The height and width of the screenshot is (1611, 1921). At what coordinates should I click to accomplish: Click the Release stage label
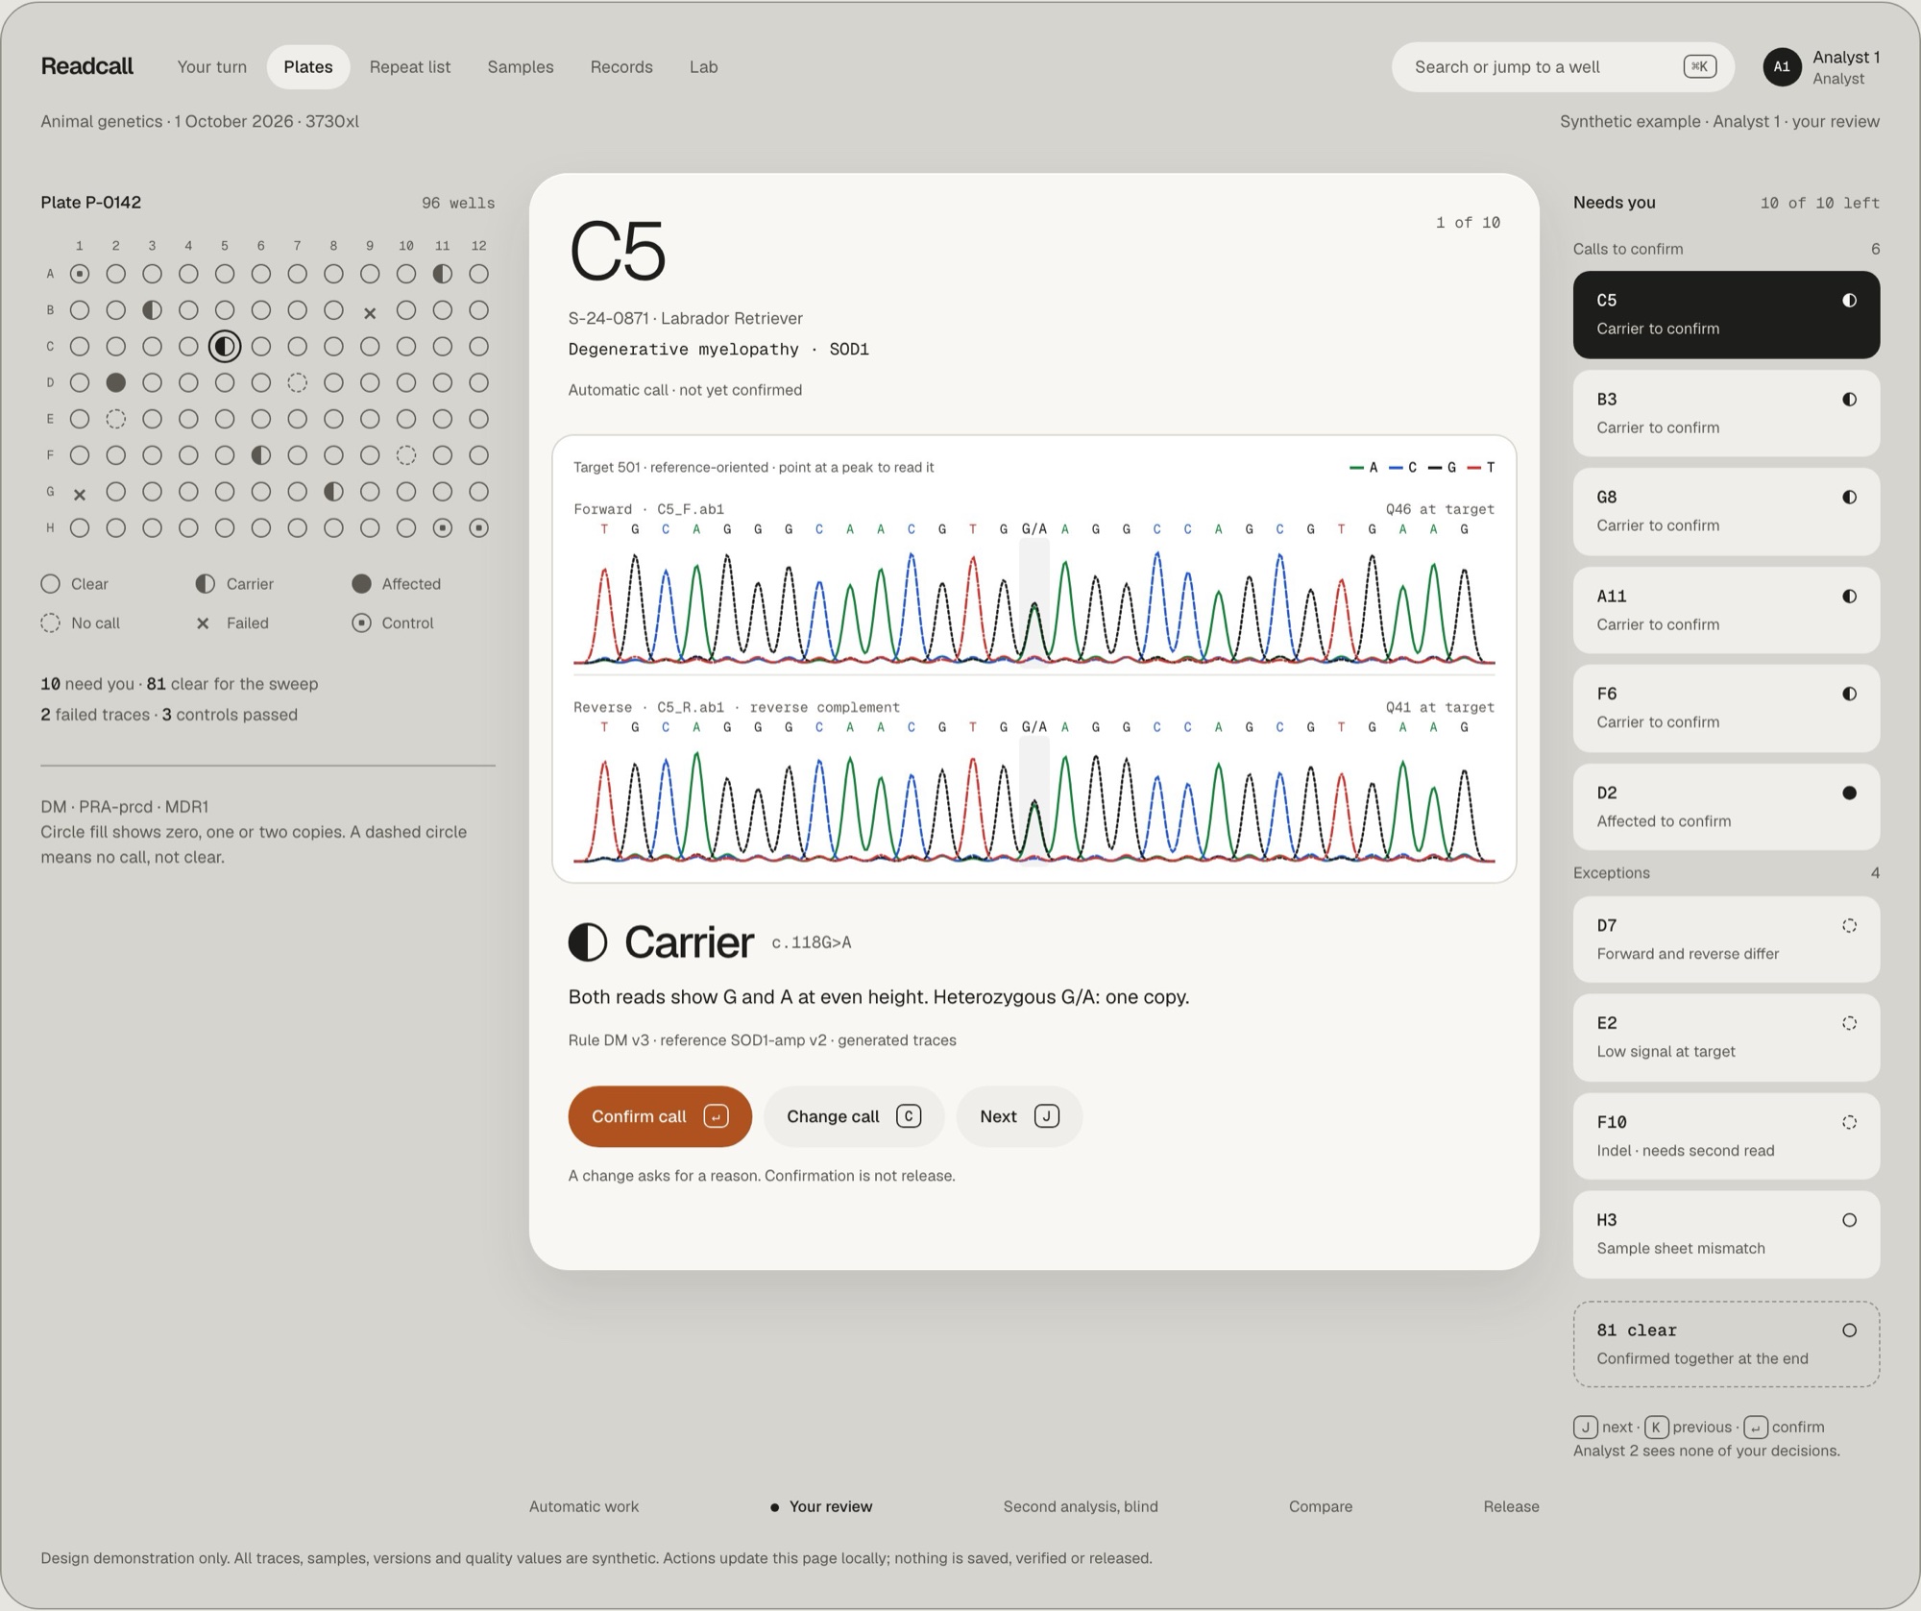[x=1511, y=1506]
